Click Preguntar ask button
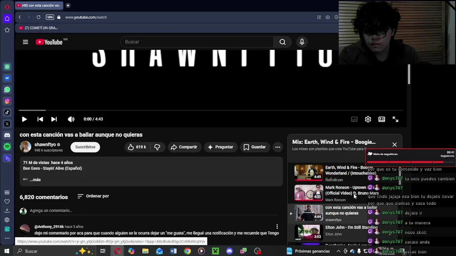The image size is (456, 256). pyautogui.click(x=220, y=147)
